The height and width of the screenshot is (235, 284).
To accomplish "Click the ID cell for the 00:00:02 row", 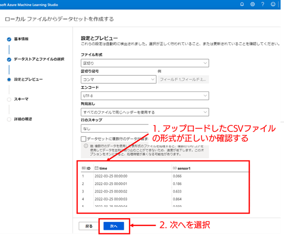I will point(83,191).
